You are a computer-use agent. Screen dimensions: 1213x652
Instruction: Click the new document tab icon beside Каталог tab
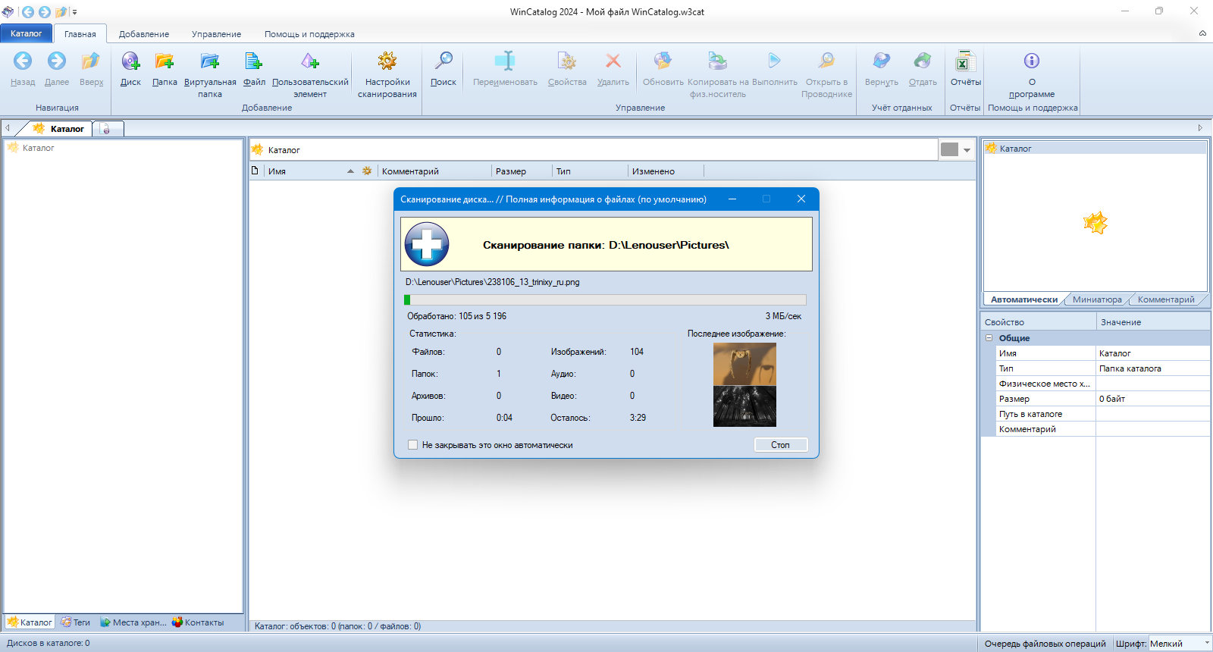[105, 129]
